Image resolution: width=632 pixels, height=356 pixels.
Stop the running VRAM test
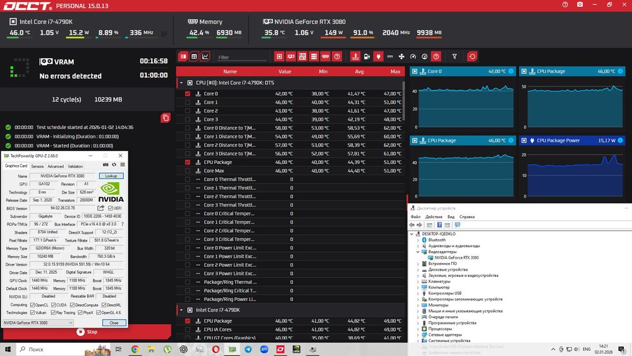pos(87,332)
